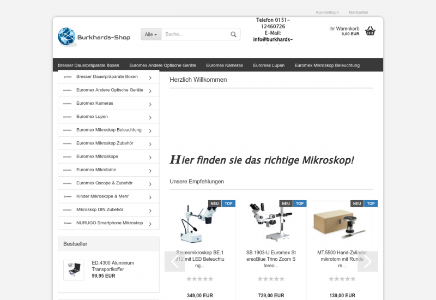This screenshot has height=300, width=436.
Task: Expand Euromex Mikroskope sidebar chevron
Action: click(150, 157)
